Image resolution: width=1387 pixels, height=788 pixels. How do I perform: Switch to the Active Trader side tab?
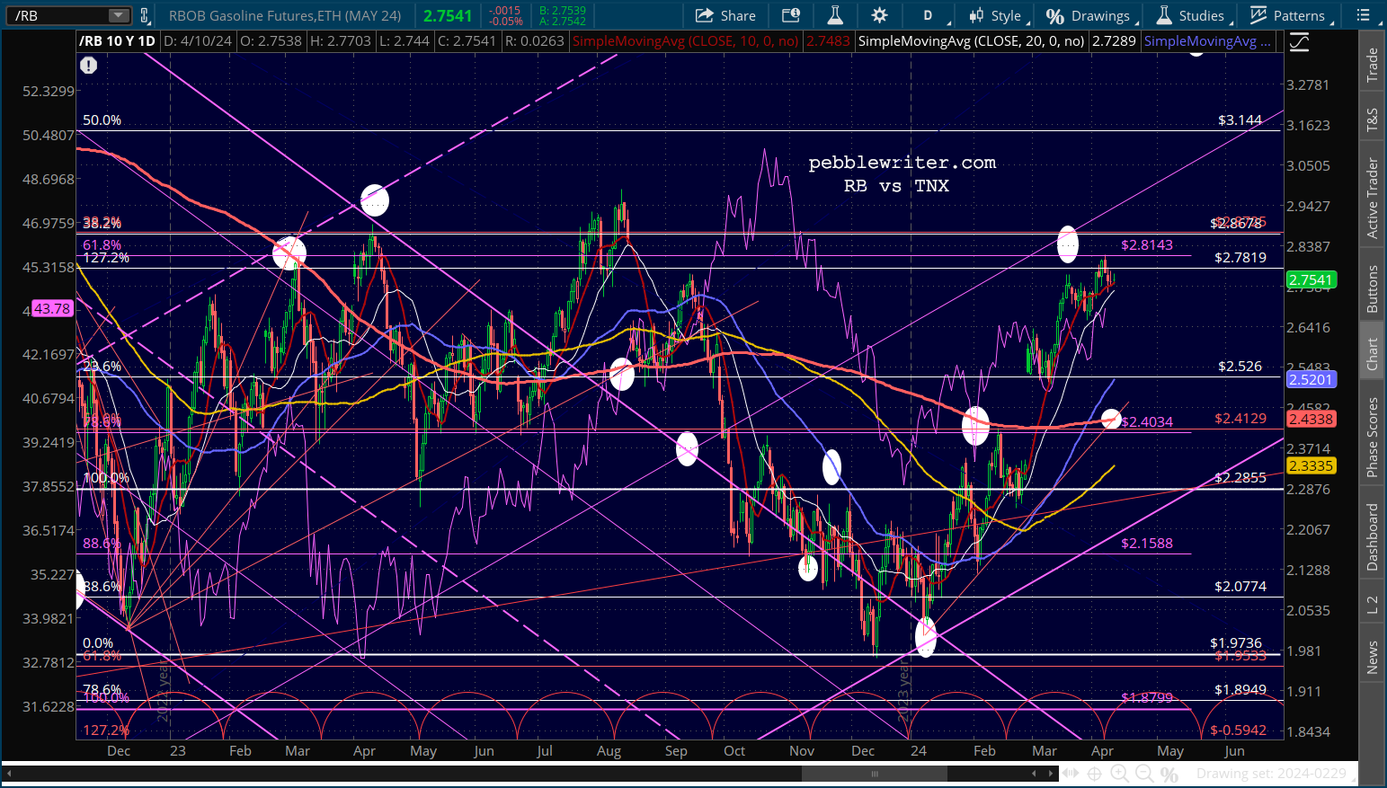[1372, 198]
